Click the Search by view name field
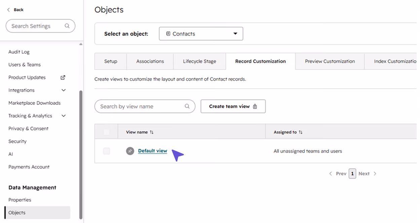This screenshot has height=223, width=420. (145, 106)
